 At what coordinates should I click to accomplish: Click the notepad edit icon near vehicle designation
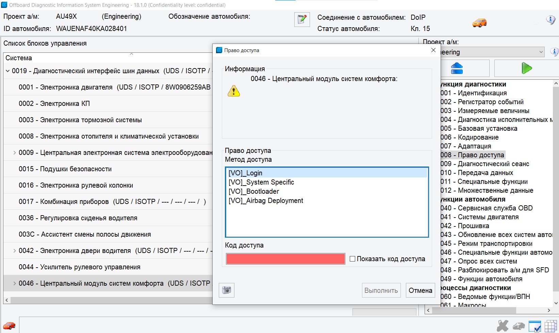(x=302, y=19)
